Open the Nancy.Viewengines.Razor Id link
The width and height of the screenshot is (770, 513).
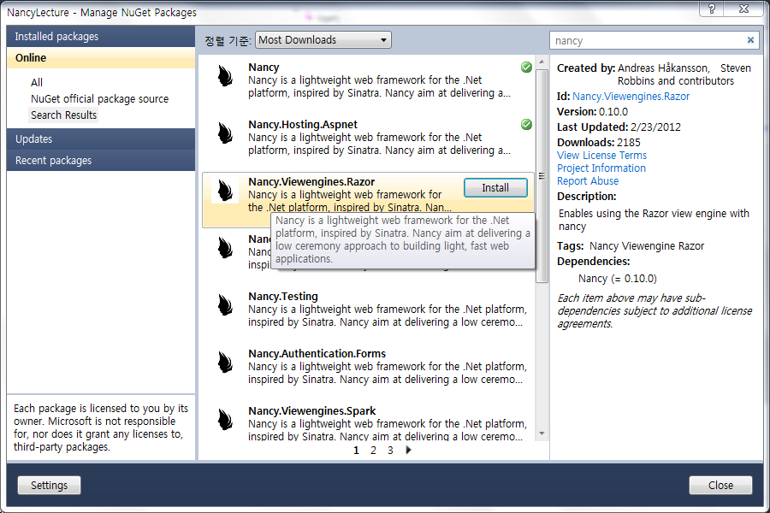click(631, 97)
